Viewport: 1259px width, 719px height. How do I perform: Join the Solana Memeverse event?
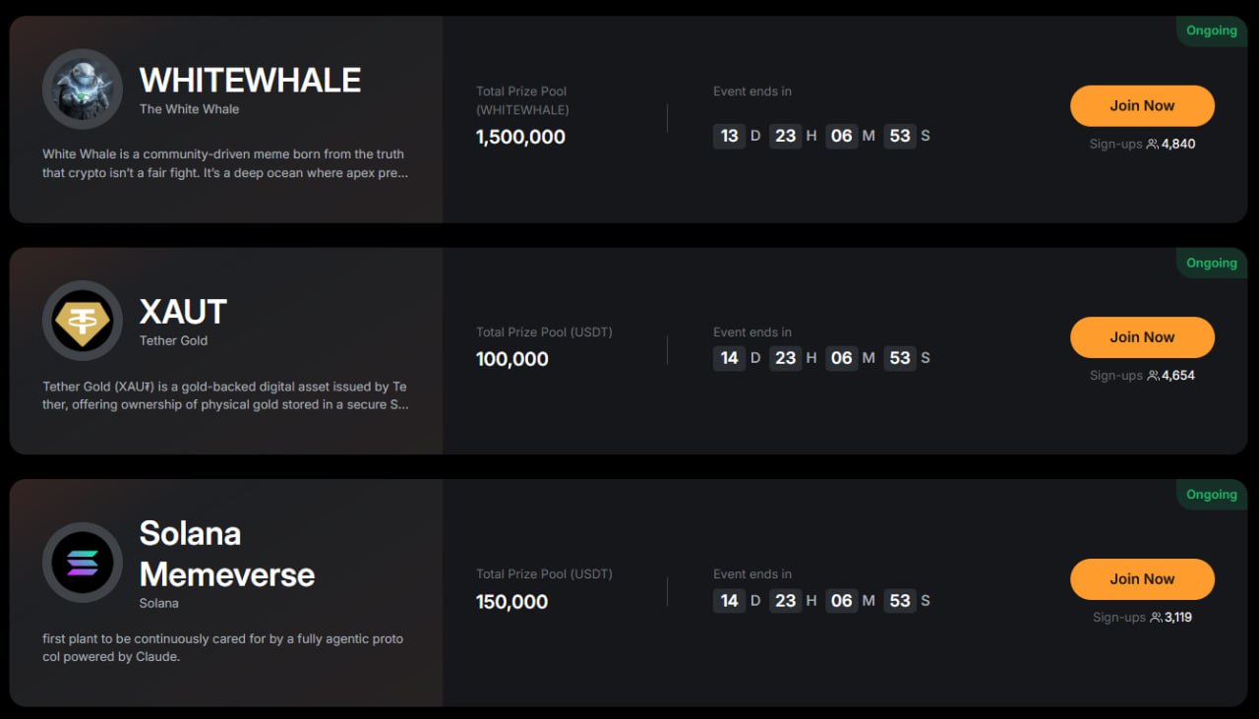(1142, 579)
